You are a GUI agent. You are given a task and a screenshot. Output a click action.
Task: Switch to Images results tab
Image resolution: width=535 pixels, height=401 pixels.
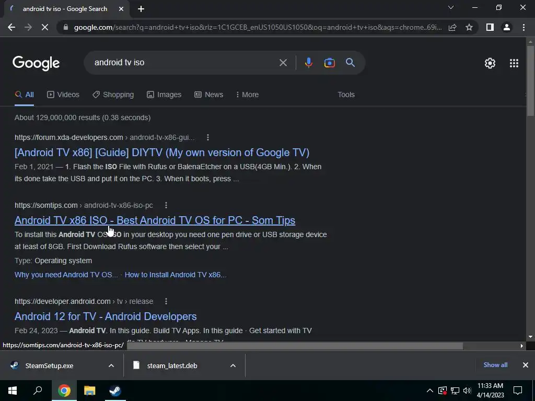(x=164, y=95)
